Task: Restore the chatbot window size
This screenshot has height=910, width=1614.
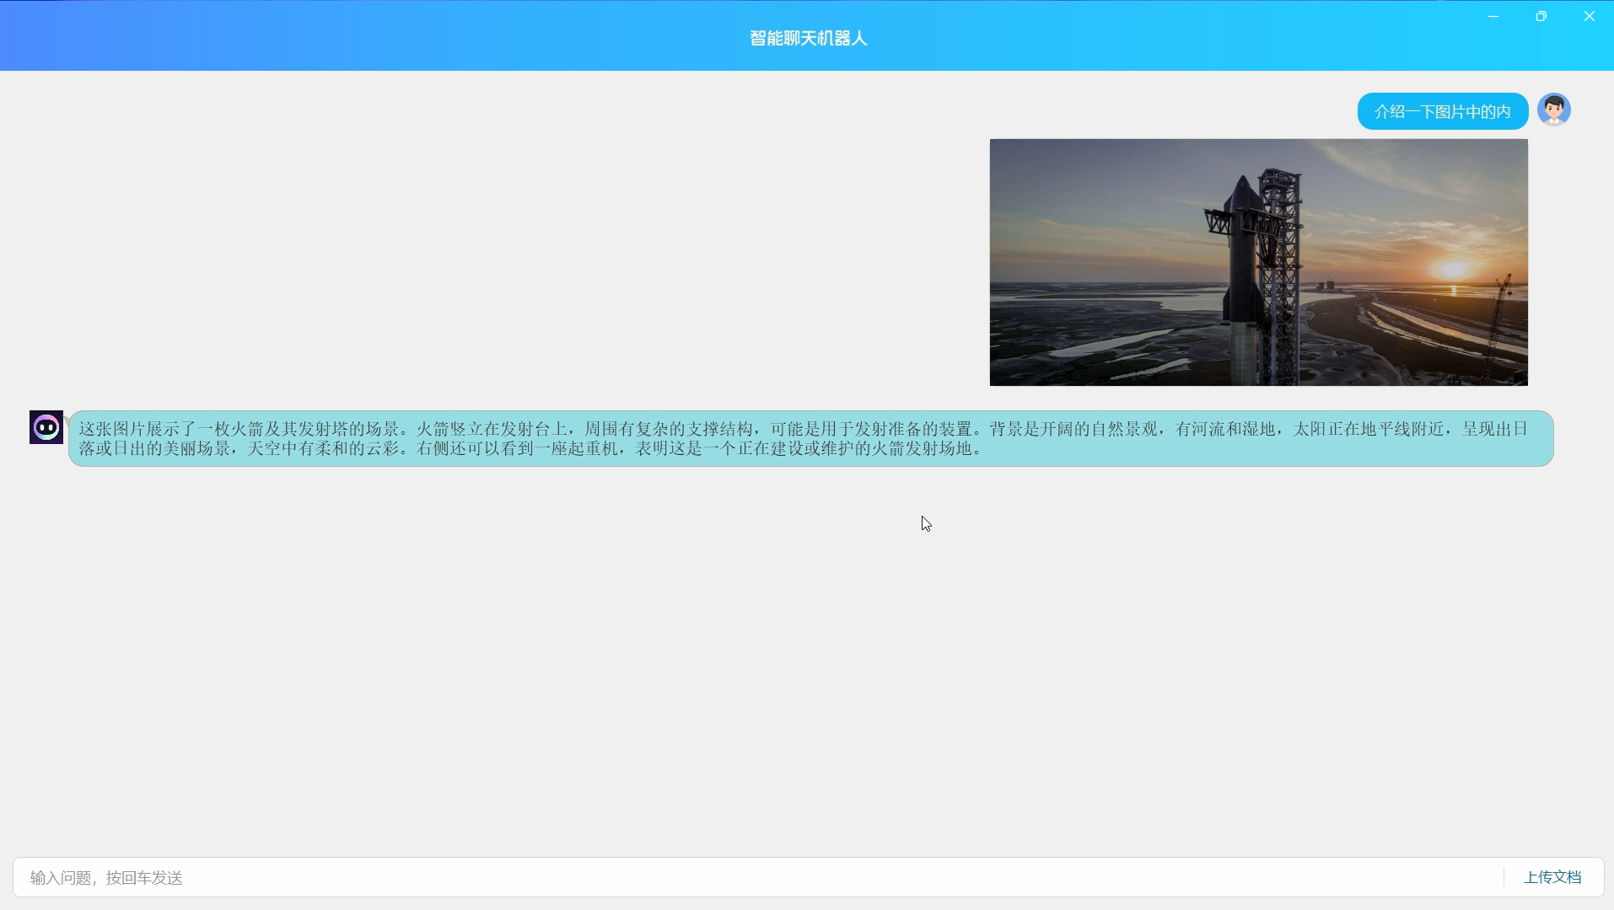Action: (1541, 16)
